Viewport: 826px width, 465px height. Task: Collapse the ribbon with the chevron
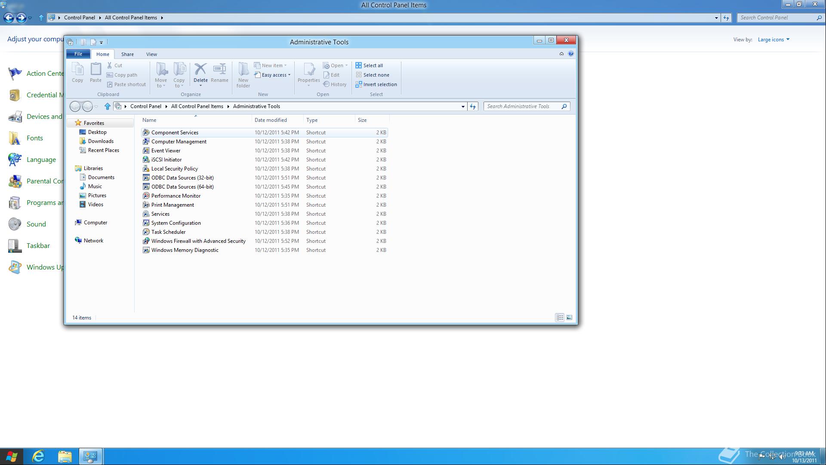click(561, 54)
